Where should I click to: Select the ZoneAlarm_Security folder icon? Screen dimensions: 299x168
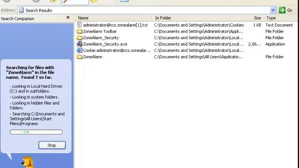pos(79,38)
